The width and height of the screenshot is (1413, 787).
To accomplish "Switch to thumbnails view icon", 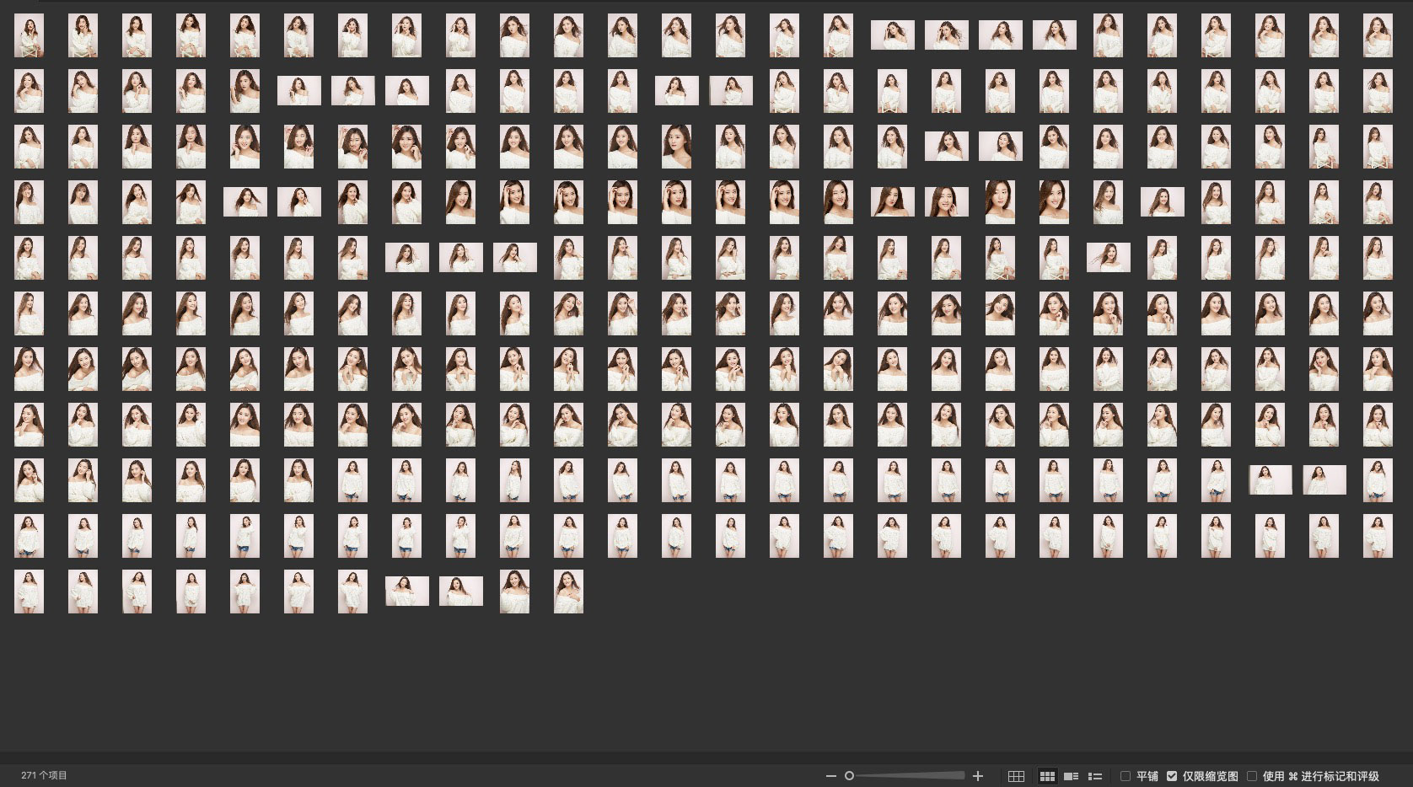I will [1047, 776].
